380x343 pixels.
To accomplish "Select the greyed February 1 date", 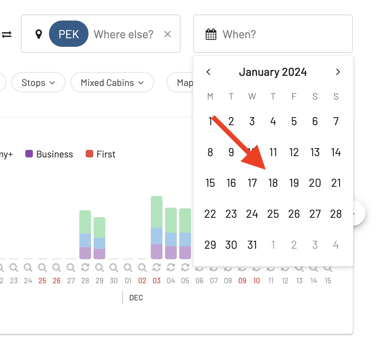I will tap(273, 245).
